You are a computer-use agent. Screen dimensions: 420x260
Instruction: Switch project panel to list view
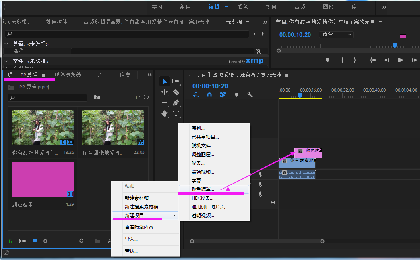pyautogui.click(x=23, y=241)
